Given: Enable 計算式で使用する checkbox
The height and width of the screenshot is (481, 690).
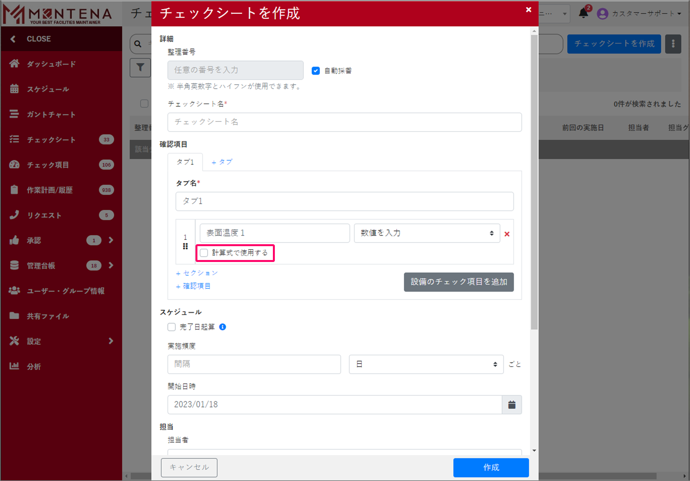Looking at the screenshot, I should 204,253.
